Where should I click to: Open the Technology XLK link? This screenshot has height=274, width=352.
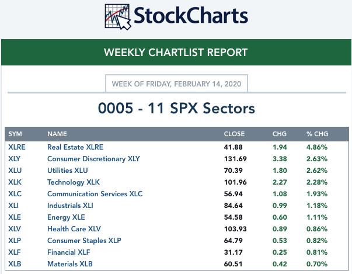[x=74, y=182]
